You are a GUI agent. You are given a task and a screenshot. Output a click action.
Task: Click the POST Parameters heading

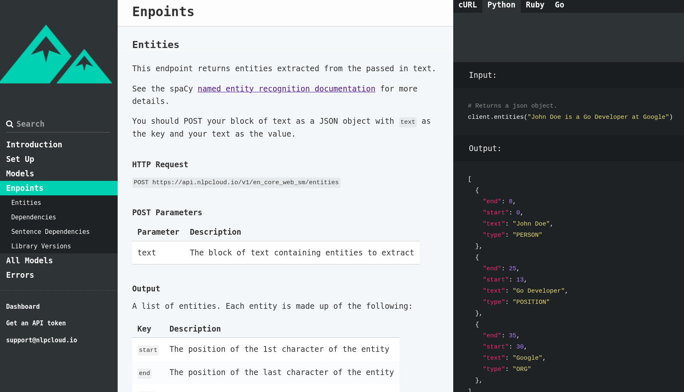click(x=167, y=212)
